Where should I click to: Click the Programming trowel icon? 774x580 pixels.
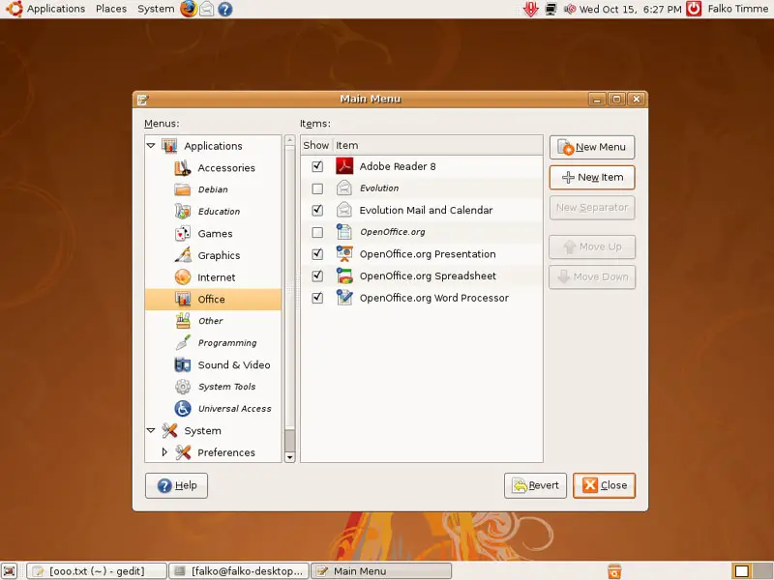183,342
